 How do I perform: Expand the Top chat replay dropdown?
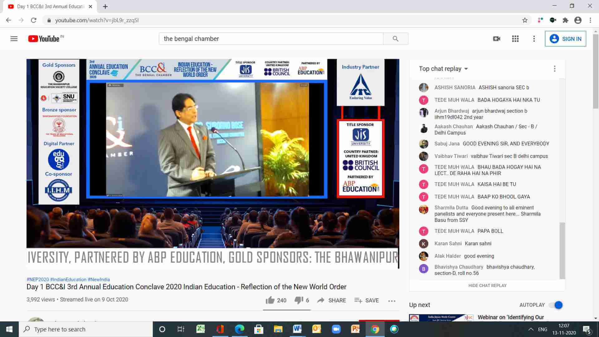click(x=443, y=69)
